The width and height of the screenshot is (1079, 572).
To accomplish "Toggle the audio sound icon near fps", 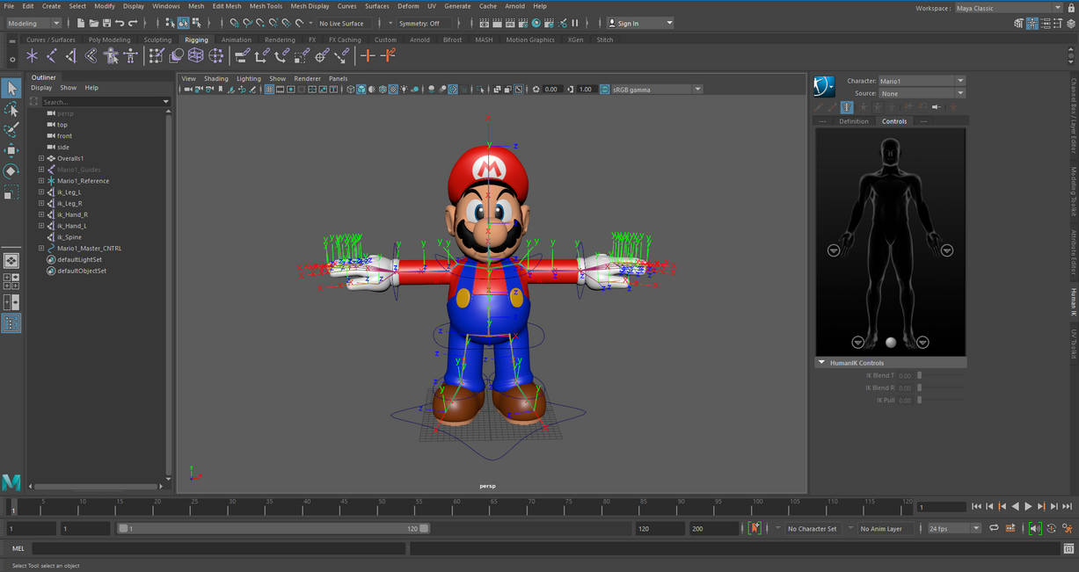I will [1034, 528].
